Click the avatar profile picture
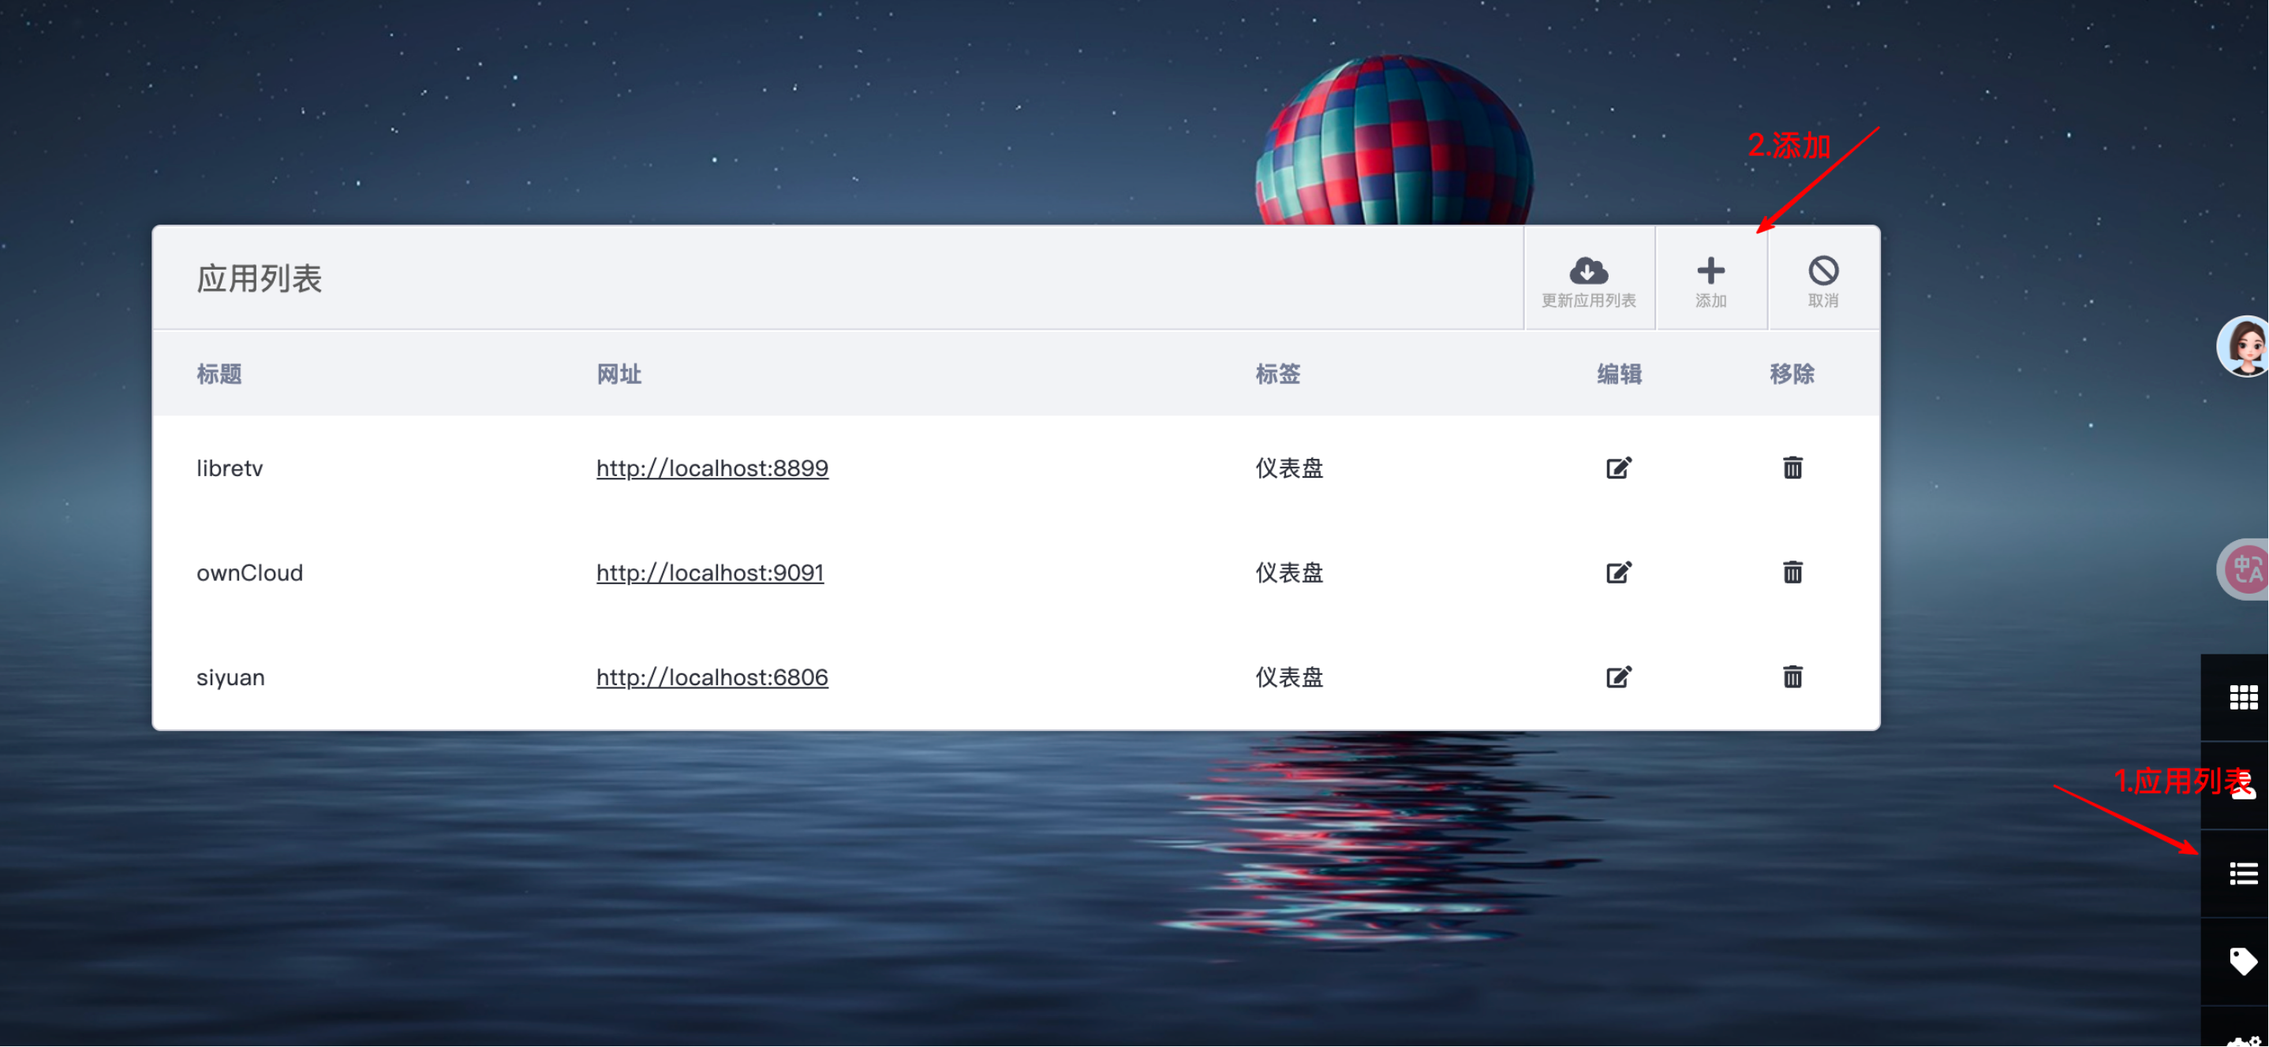This screenshot has height=1047, width=2269. point(2244,346)
